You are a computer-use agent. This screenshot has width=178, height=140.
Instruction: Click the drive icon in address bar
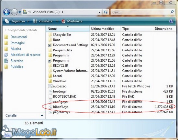25,12
